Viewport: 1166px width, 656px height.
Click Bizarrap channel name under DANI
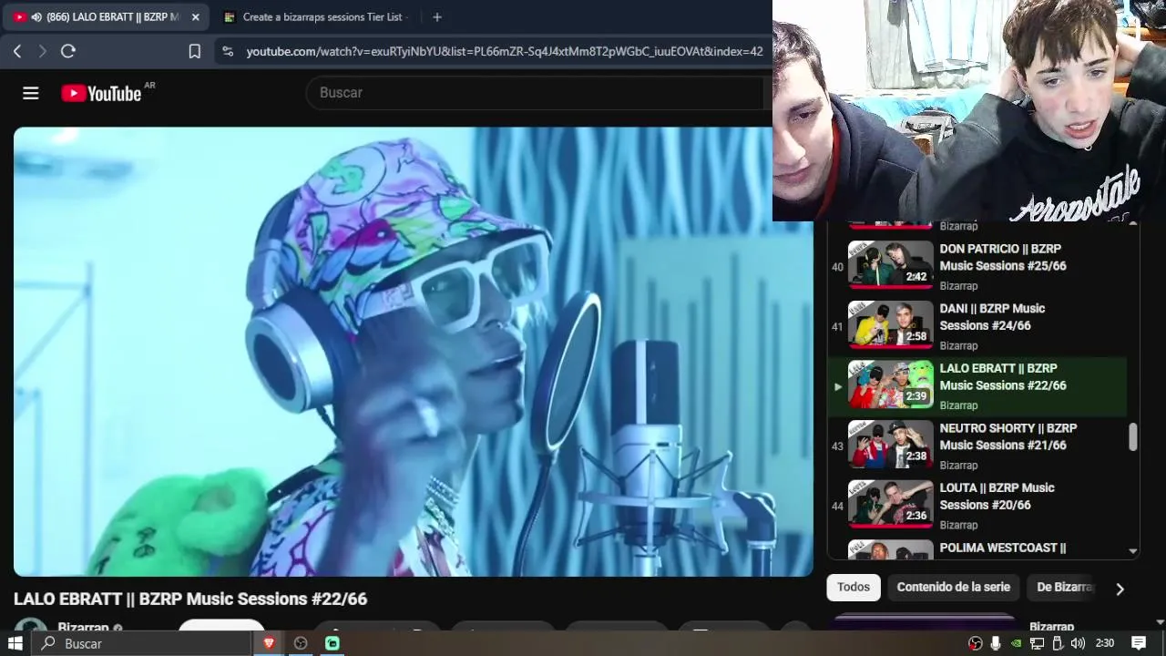click(x=958, y=346)
